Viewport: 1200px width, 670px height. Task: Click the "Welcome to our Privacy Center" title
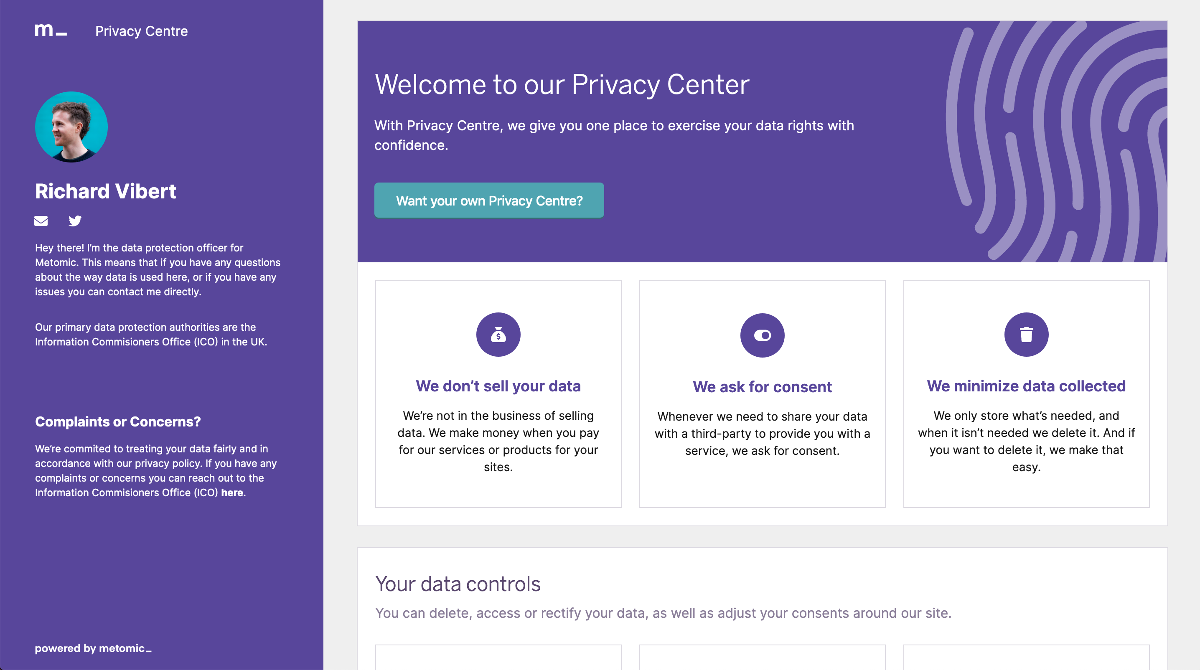[562, 85]
